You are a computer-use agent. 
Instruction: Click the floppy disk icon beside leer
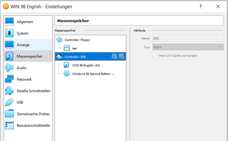(67, 48)
